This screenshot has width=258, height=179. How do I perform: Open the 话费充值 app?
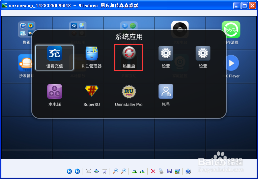pyautogui.click(x=54, y=58)
